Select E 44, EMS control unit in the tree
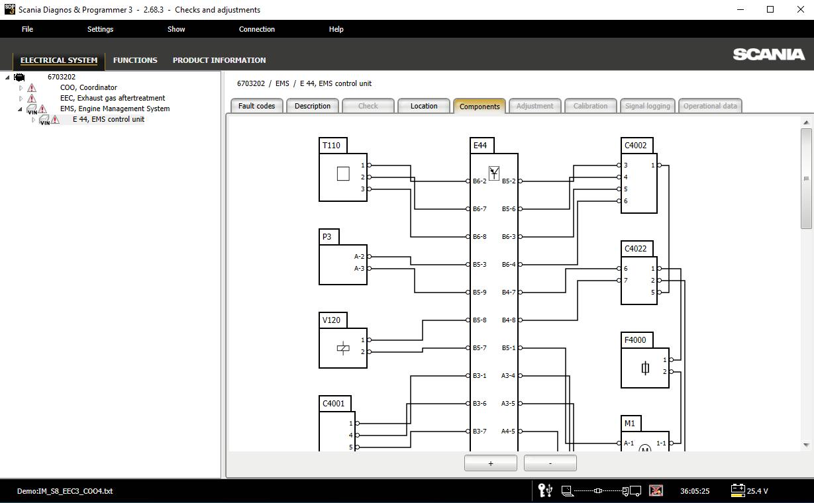This screenshot has height=503, width=814. 109,119
